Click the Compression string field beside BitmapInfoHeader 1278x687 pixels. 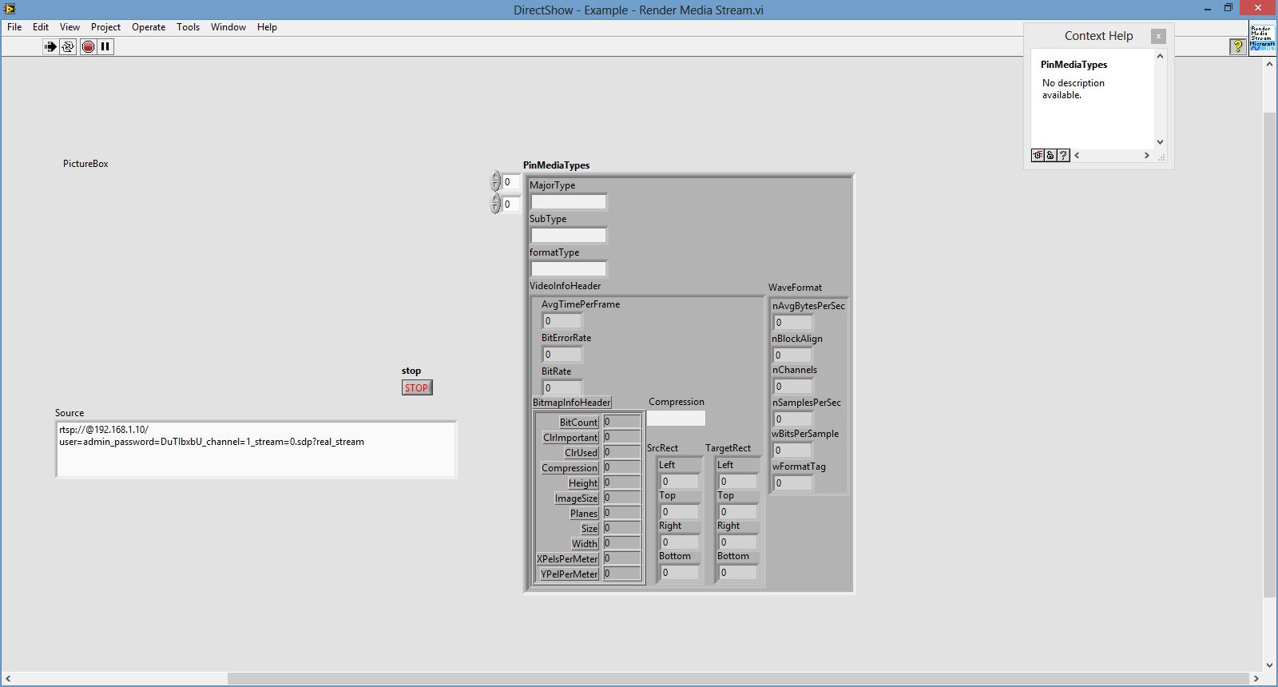tap(676, 418)
